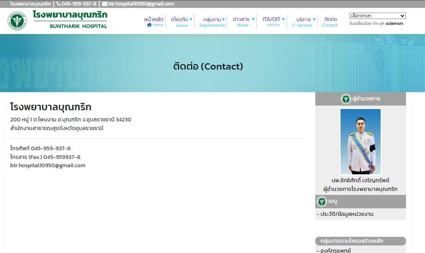Click the emblem icon beside เมนู header
The height and width of the screenshot is (253, 425).
click(322, 202)
